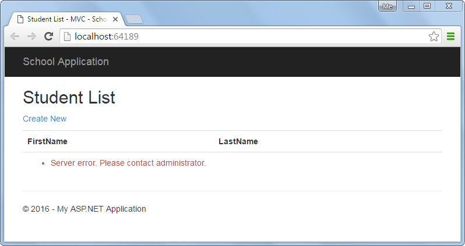Click the browser back arrow
This screenshot has width=465, height=246.
[15, 37]
